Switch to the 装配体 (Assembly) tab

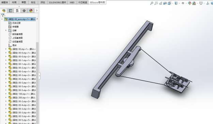[x=5, y=2]
